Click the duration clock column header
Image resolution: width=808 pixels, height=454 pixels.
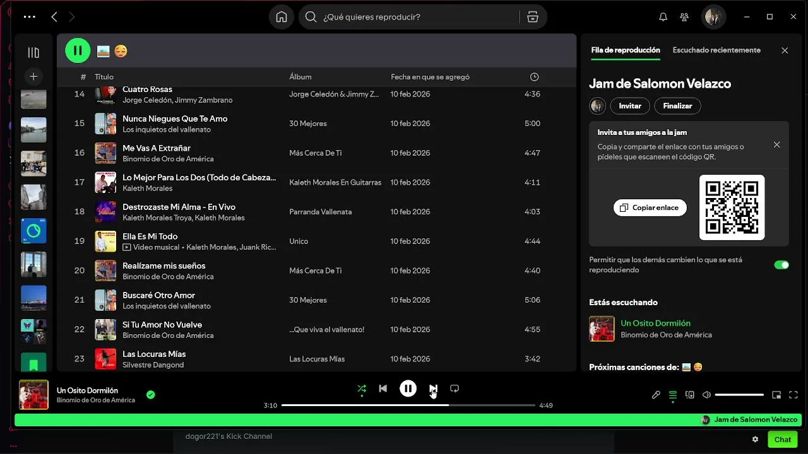point(535,77)
